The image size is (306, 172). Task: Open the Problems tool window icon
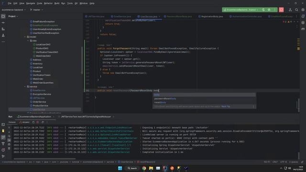click(3, 150)
